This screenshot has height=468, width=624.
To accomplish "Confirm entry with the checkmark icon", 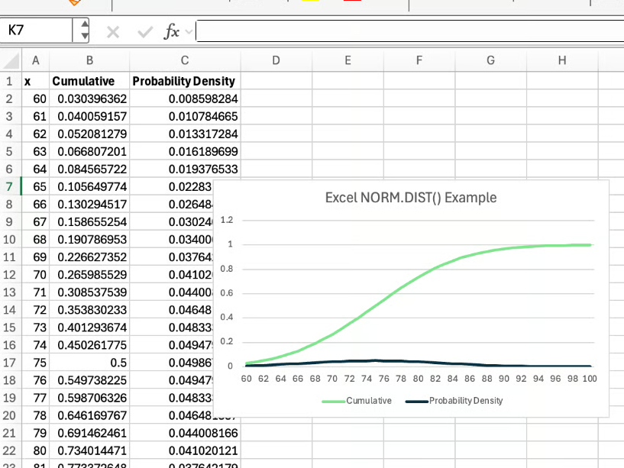I will (x=145, y=31).
